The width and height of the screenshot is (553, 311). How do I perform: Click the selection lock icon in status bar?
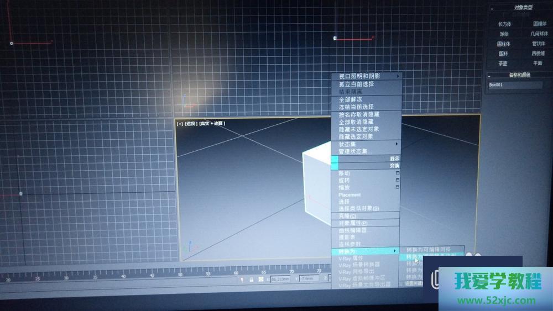click(251, 280)
